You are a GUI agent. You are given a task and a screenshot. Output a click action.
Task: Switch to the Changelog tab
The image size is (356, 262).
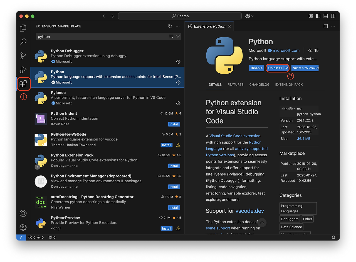259,84
